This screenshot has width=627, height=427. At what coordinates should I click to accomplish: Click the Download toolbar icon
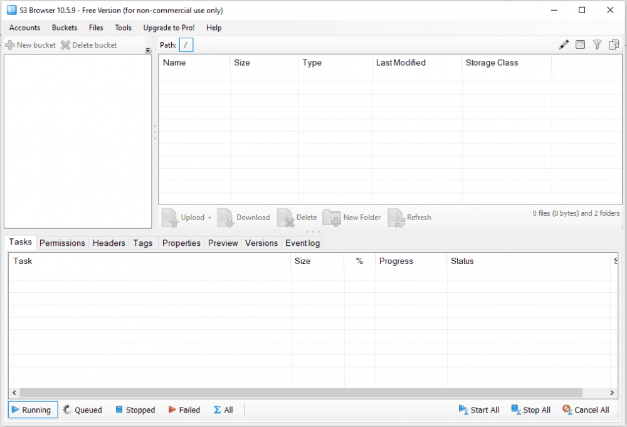225,218
